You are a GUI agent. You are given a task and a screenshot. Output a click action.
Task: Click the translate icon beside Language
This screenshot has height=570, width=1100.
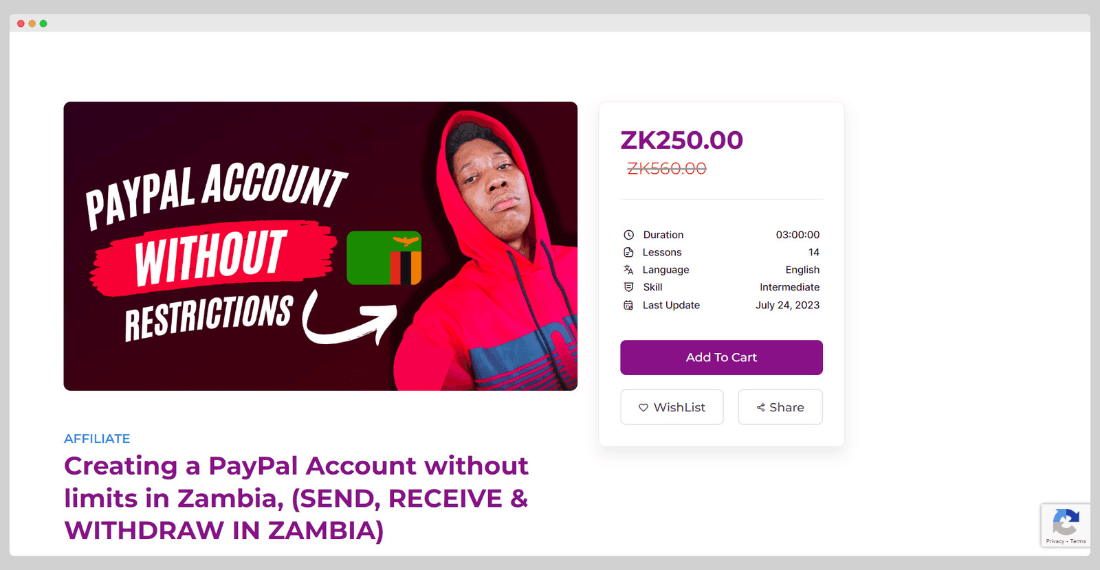[628, 270]
